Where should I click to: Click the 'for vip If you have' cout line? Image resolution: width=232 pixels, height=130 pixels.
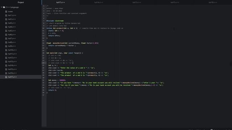(105, 85)
